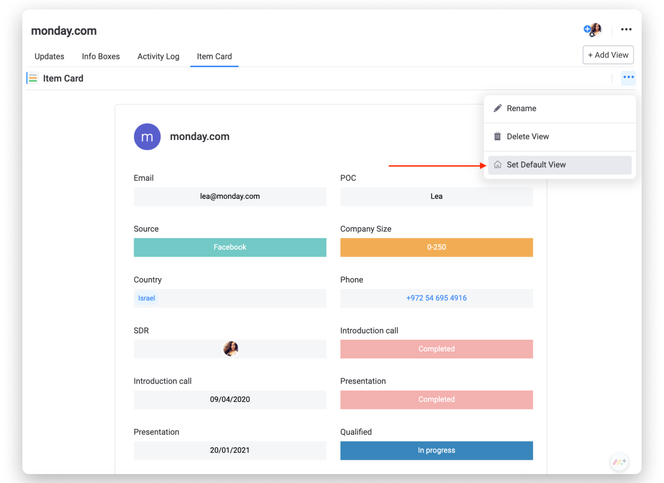Screen dimensions: 664x483
Task: Switch to the Info Boxes tab
Action: click(101, 56)
